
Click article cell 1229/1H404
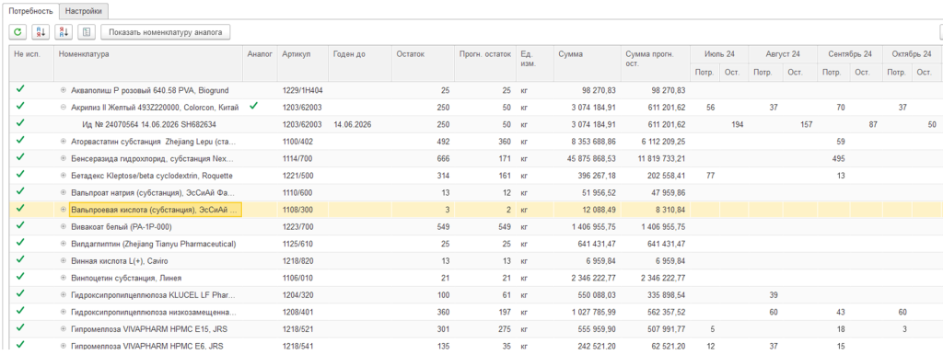tap(302, 90)
